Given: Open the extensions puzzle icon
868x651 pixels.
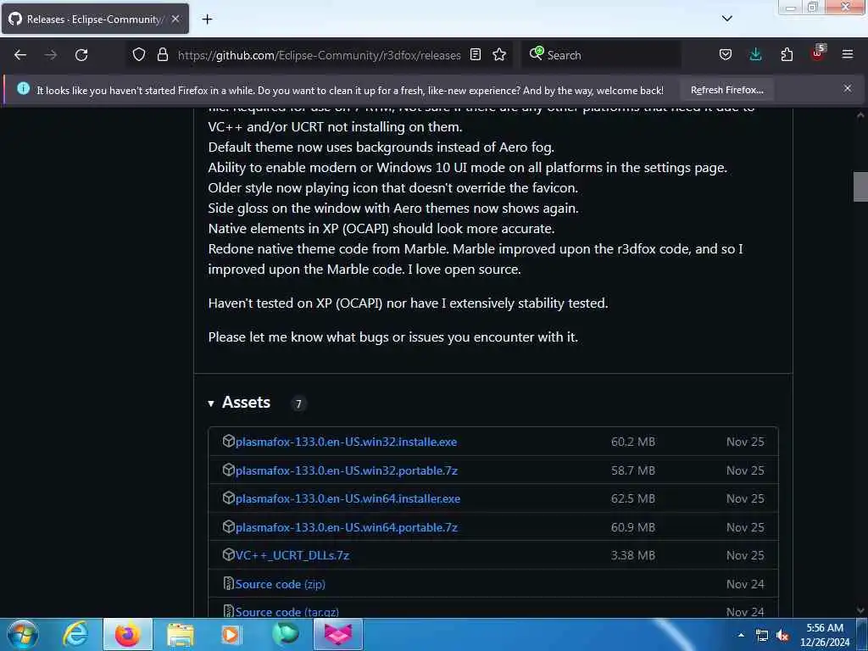Looking at the screenshot, I should 787,54.
